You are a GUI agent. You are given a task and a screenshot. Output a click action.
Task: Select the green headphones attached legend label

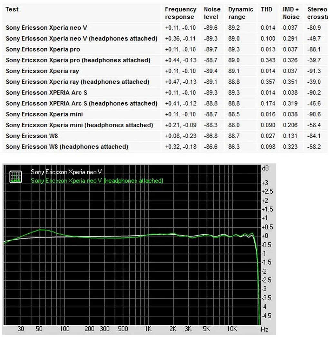[97, 181]
